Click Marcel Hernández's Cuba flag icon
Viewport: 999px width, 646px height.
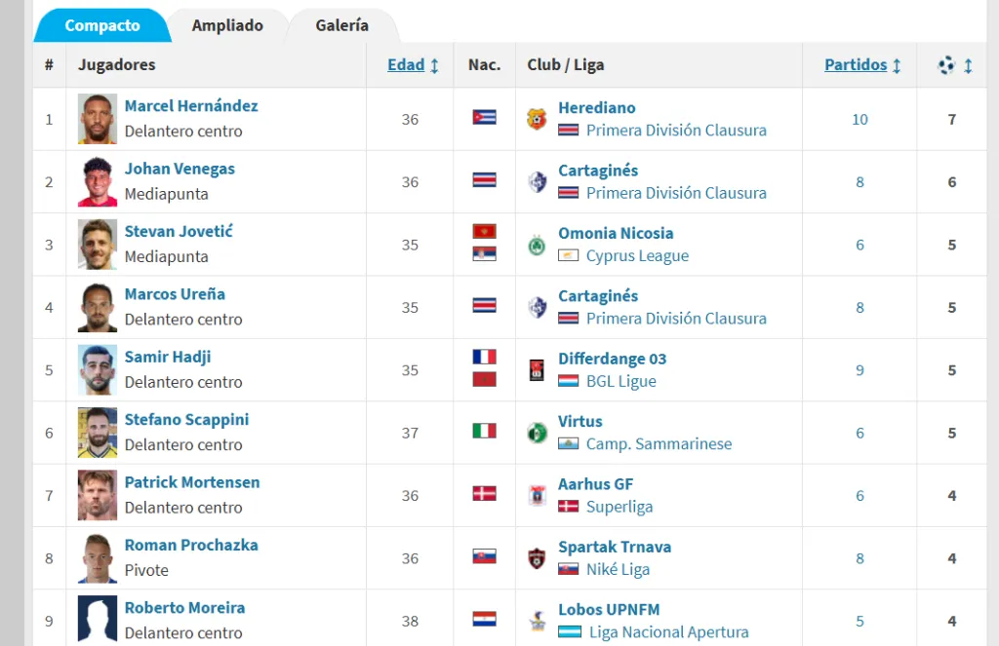pos(484,117)
